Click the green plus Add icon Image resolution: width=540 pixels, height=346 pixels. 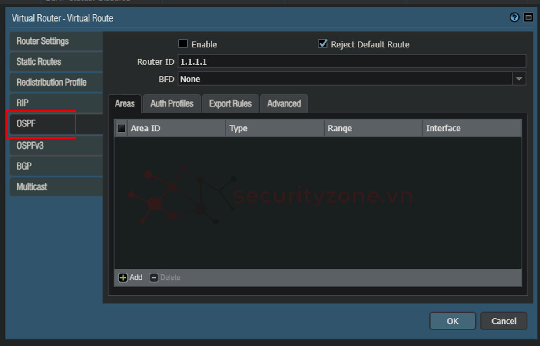click(x=123, y=278)
